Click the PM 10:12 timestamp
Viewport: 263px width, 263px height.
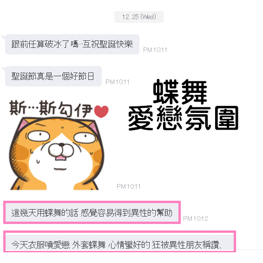pyautogui.click(x=196, y=218)
